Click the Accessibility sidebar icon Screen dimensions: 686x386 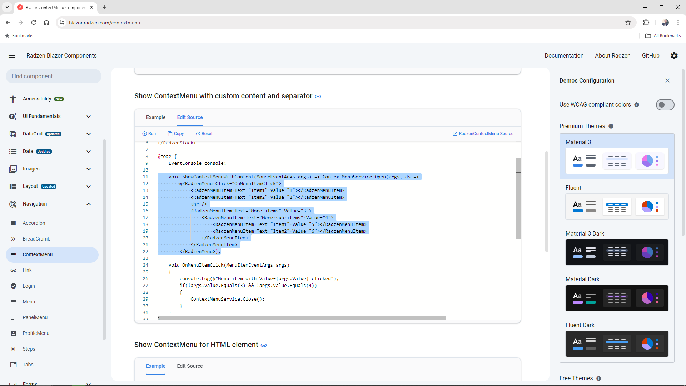(x=13, y=99)
